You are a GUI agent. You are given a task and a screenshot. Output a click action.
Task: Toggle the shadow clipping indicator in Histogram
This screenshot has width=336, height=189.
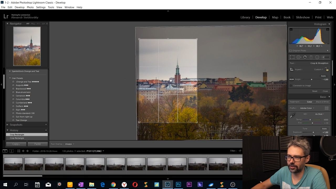coord(291,29)
